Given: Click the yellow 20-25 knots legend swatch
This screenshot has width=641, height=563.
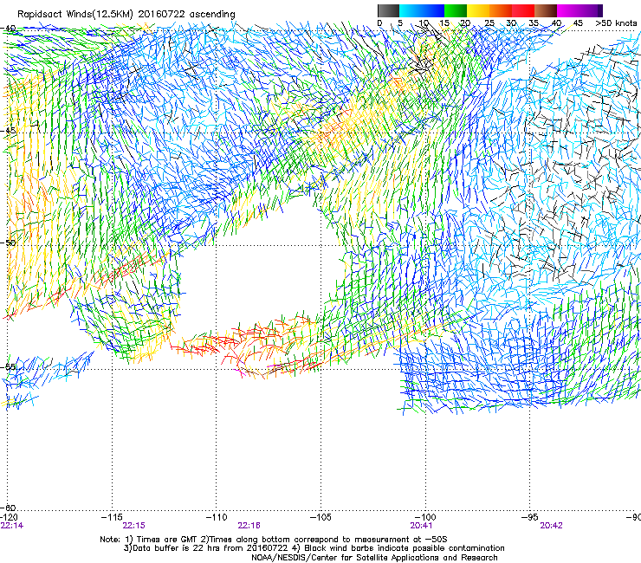Looking at the screenshot, I should click(478, 10).
